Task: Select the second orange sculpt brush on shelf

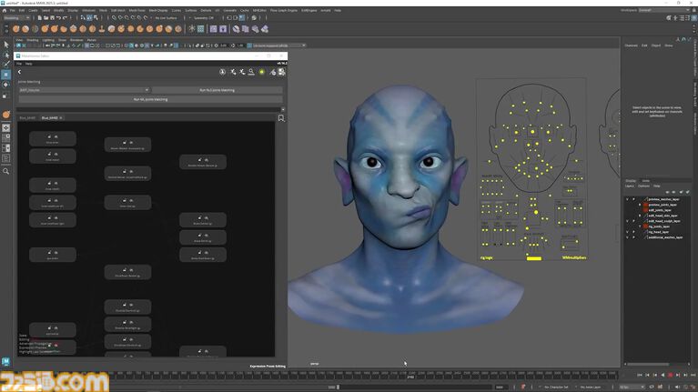Action: coord(25,29)
